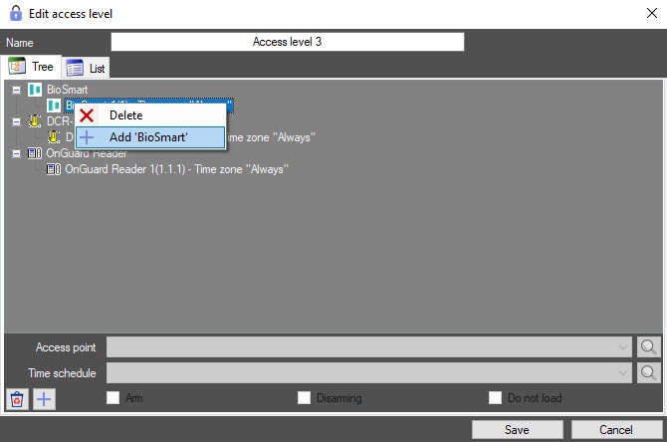The height and width of the screenshot is (442, 667).
Task: Select the OnGuard Reader root label
Action: (87, 153)
